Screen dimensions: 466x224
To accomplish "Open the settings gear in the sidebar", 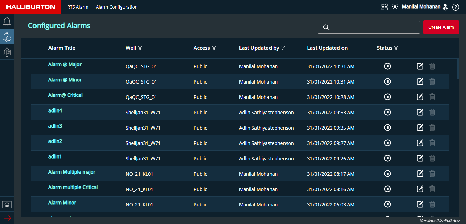I will click(x=7, y=204).
